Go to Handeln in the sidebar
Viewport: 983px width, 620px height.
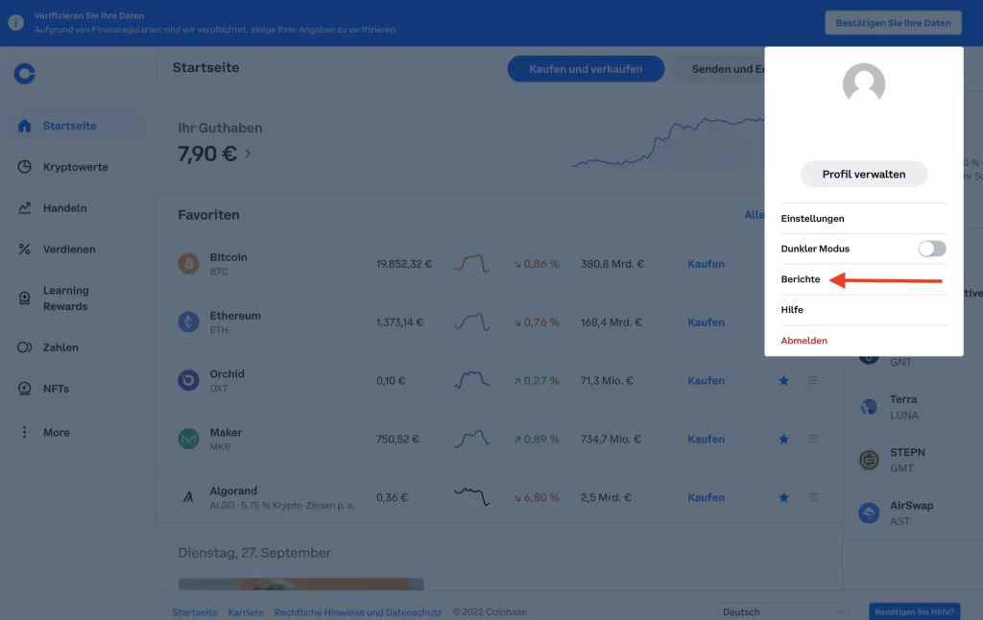click(64, 208)
